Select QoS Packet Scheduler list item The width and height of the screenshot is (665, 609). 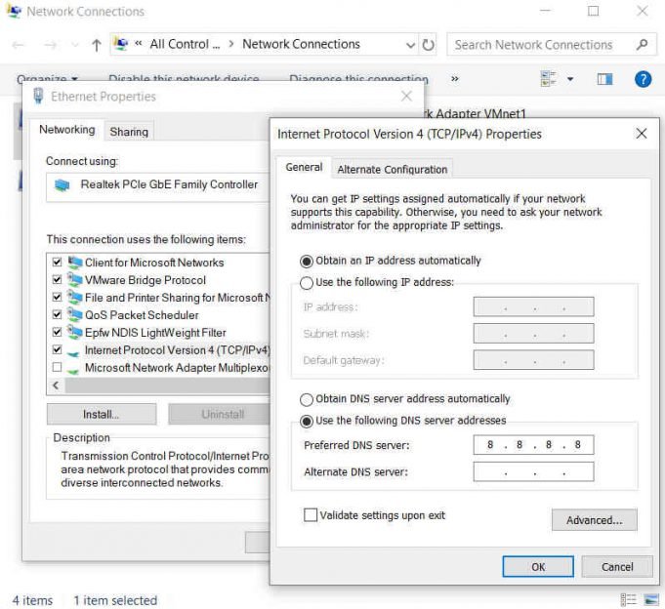point(142,315)
